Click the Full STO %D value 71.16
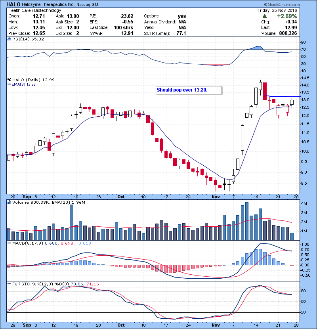The image size is (317, 329). coord(92,284)
